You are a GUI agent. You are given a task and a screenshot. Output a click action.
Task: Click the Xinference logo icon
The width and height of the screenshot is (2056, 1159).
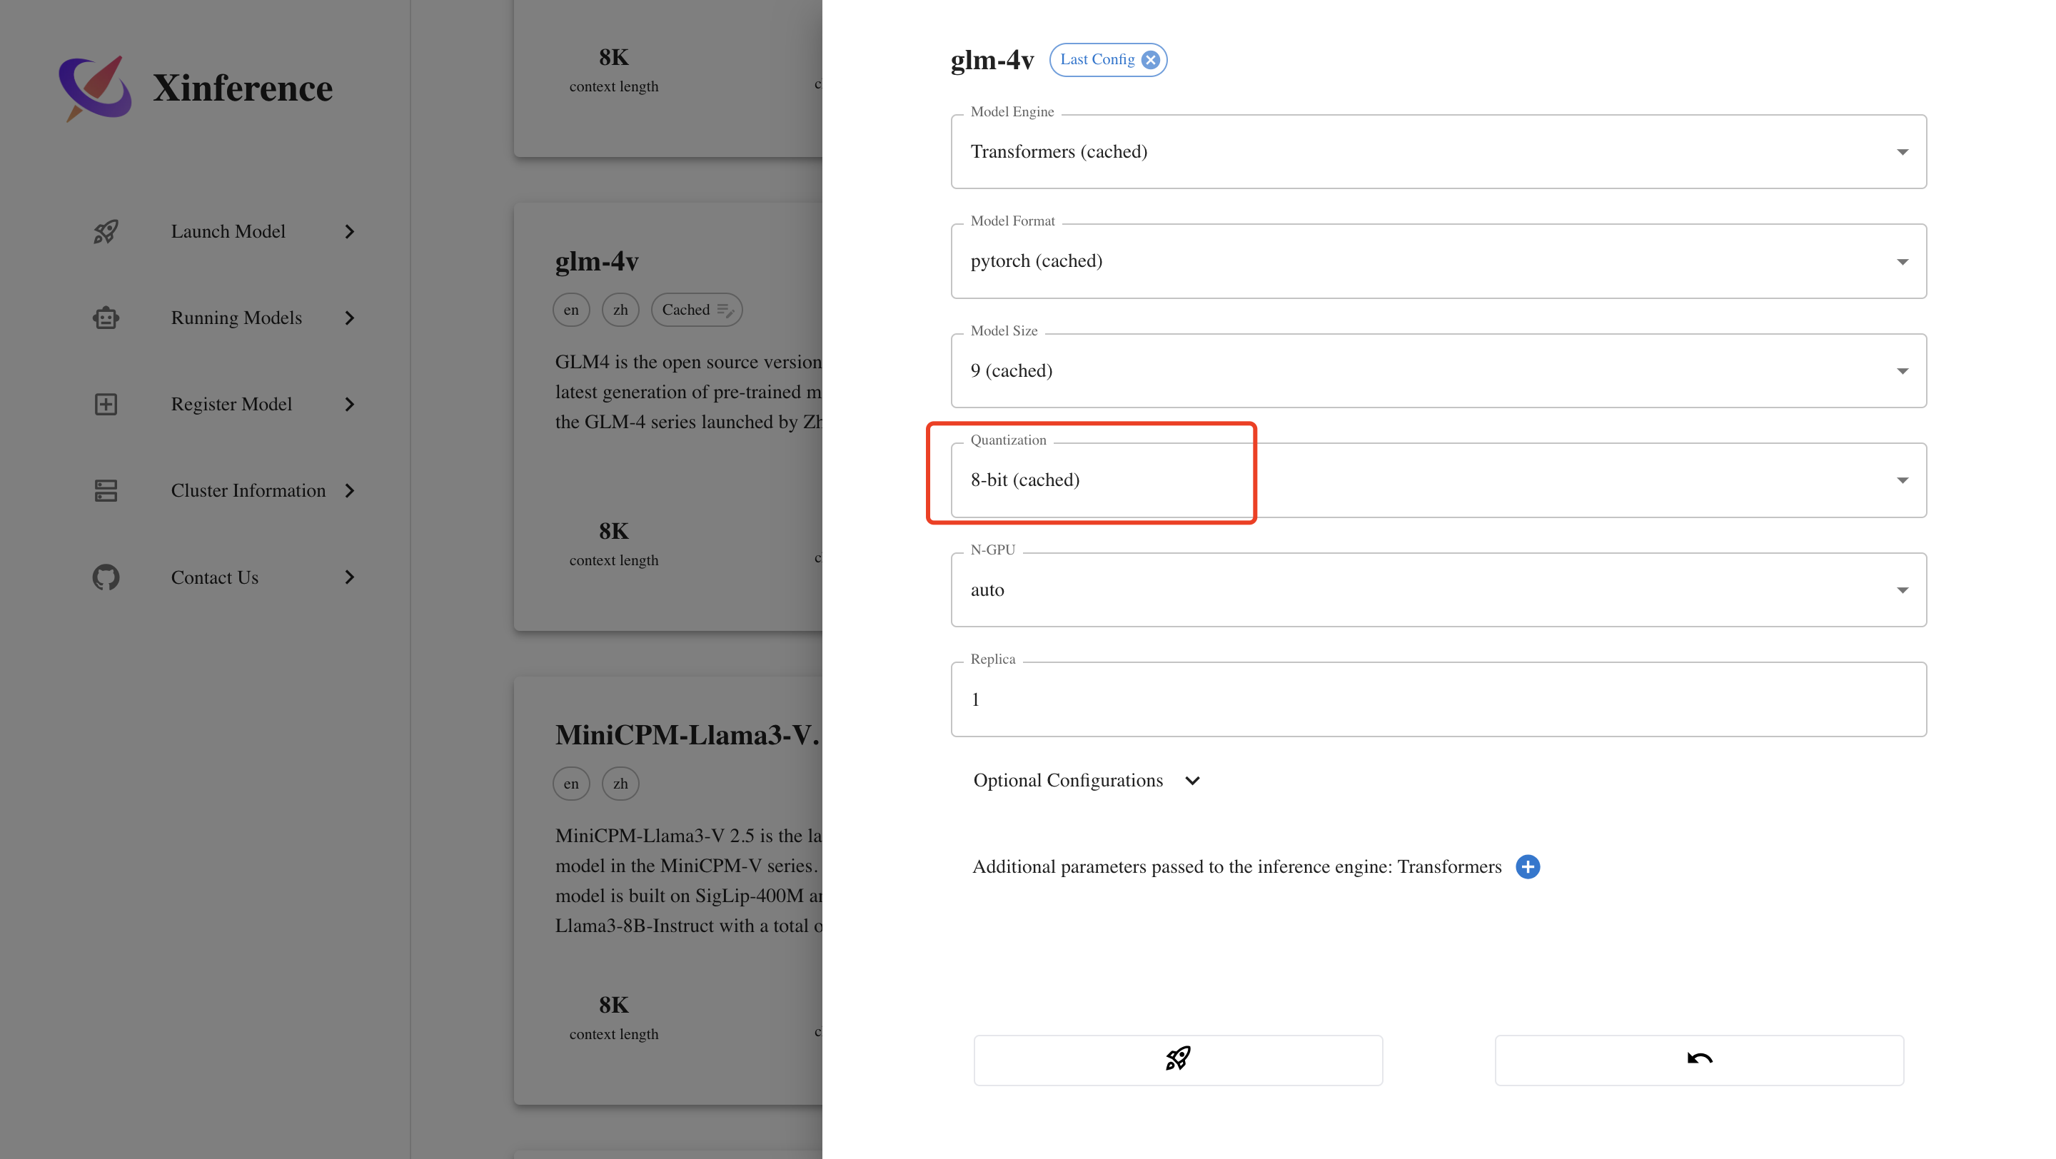95,88
